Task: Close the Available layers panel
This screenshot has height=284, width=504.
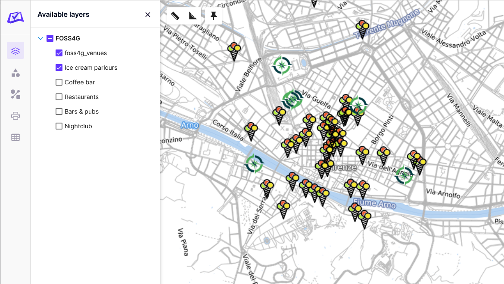Action: click(148, 14)
